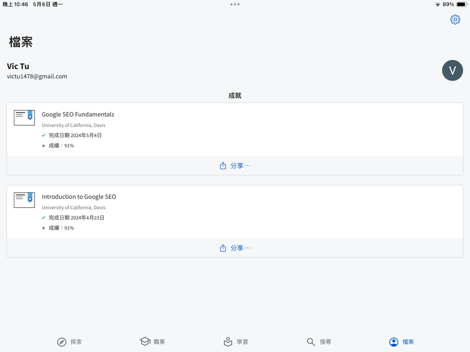Tap the share icon under Introduction to Google SEO
Viewport: 470px width, 352px height.
pyautogui.click(x=223, y=248)
